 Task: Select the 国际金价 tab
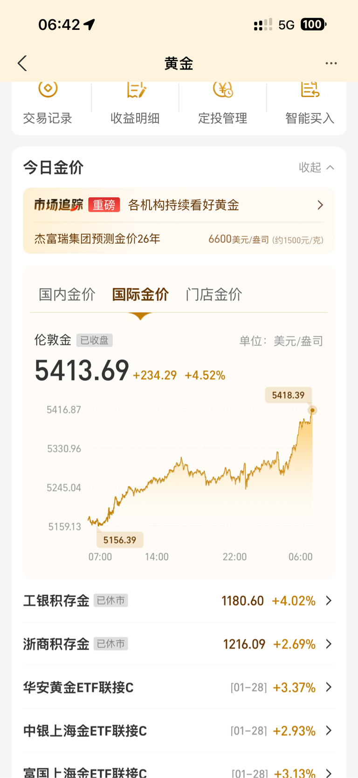pos(140,294)
